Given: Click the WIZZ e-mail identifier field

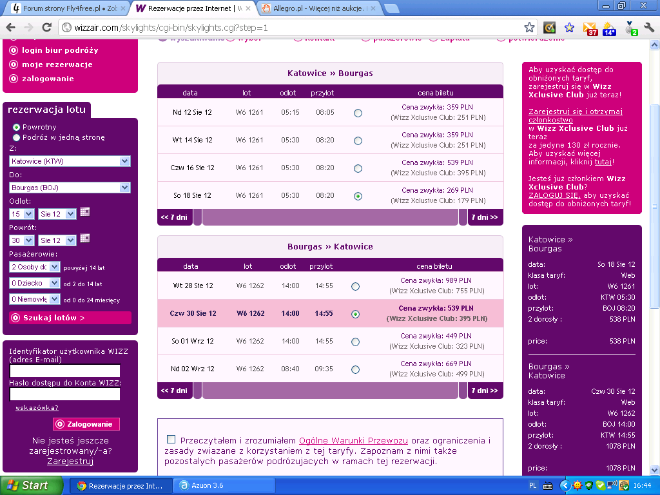Looking at the screenshot, I should 65,371.
